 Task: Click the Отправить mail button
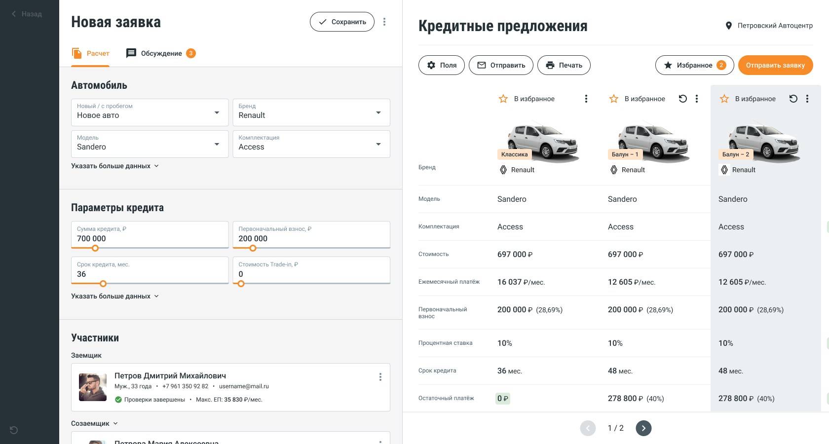tap(501, 65)
